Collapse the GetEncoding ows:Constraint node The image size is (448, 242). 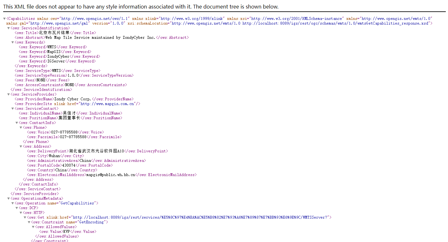click(x=29, y=222)
